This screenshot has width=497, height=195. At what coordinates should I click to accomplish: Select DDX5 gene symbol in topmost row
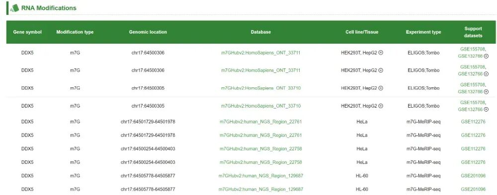pyautogui.click(x=27, y=53)
